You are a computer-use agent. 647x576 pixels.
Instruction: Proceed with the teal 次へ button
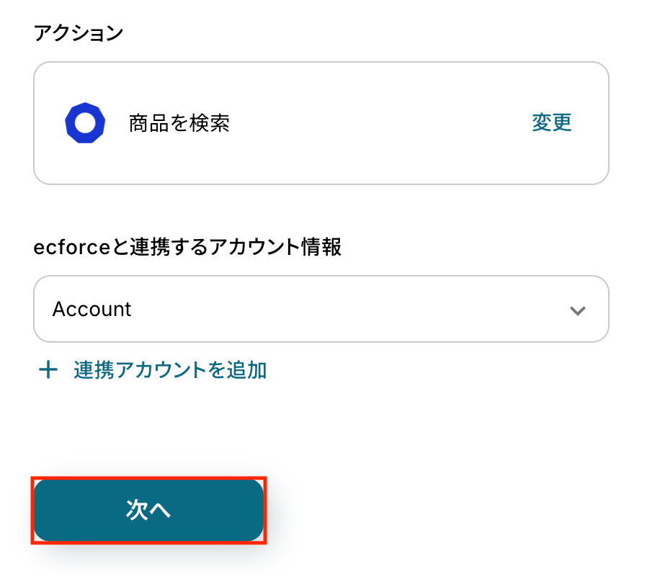pyautogui.click(x=148, y=510)
